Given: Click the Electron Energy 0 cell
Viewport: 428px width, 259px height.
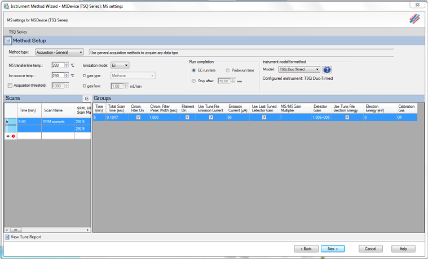Looking at the screenshot, I should pyautogui.click(x=380, y=118).
